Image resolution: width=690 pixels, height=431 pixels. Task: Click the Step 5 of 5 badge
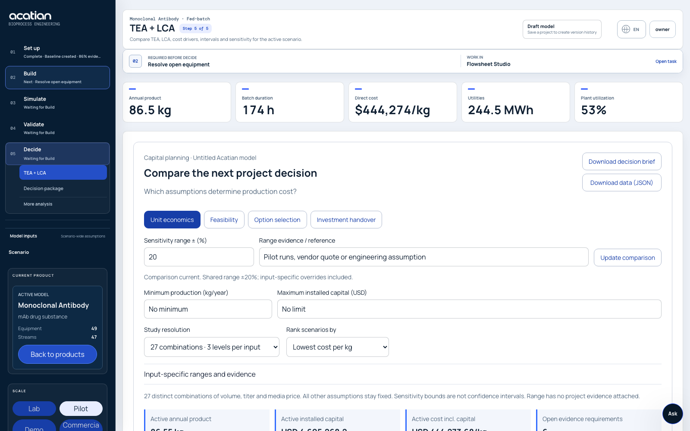[x=195, y=28]
